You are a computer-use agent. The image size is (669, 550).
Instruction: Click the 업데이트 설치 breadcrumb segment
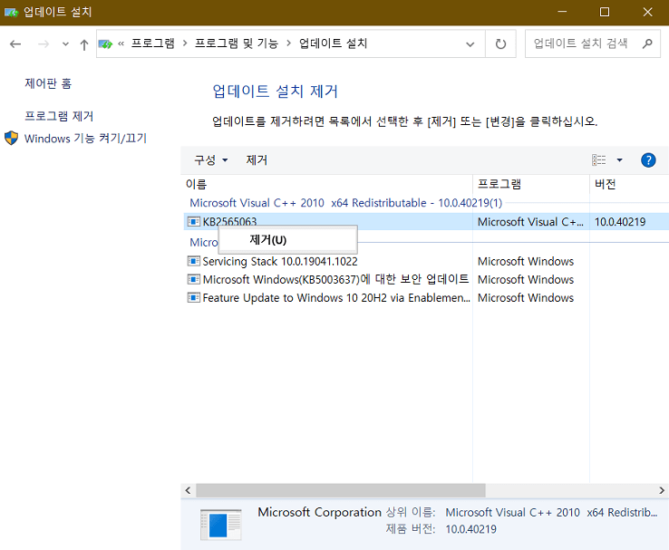333,43
